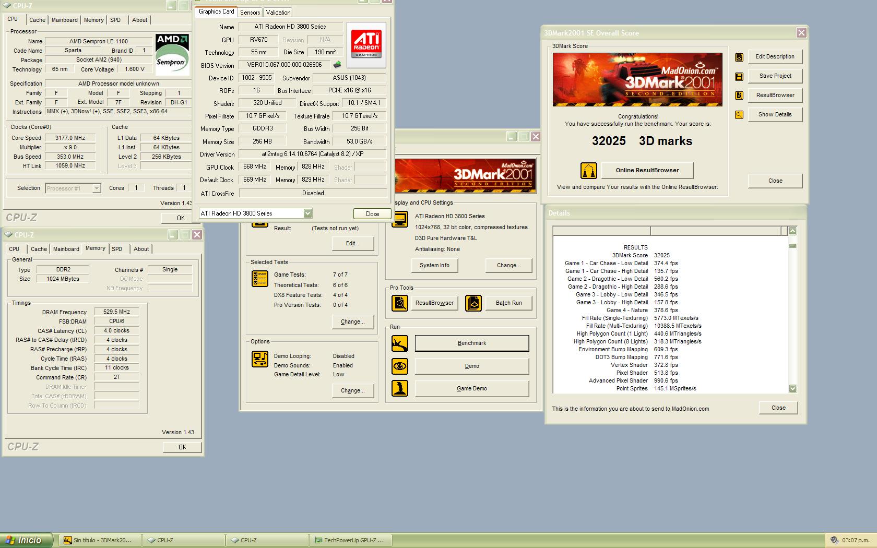Image resolution: width=877 pixels, height=548 pixels.
Task: Click the DRAM Frequency 529.5 MHz field
Action: click(x=116, y=312)
